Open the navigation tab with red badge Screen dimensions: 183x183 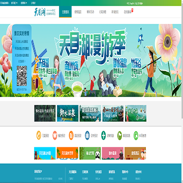pos(128,12)
